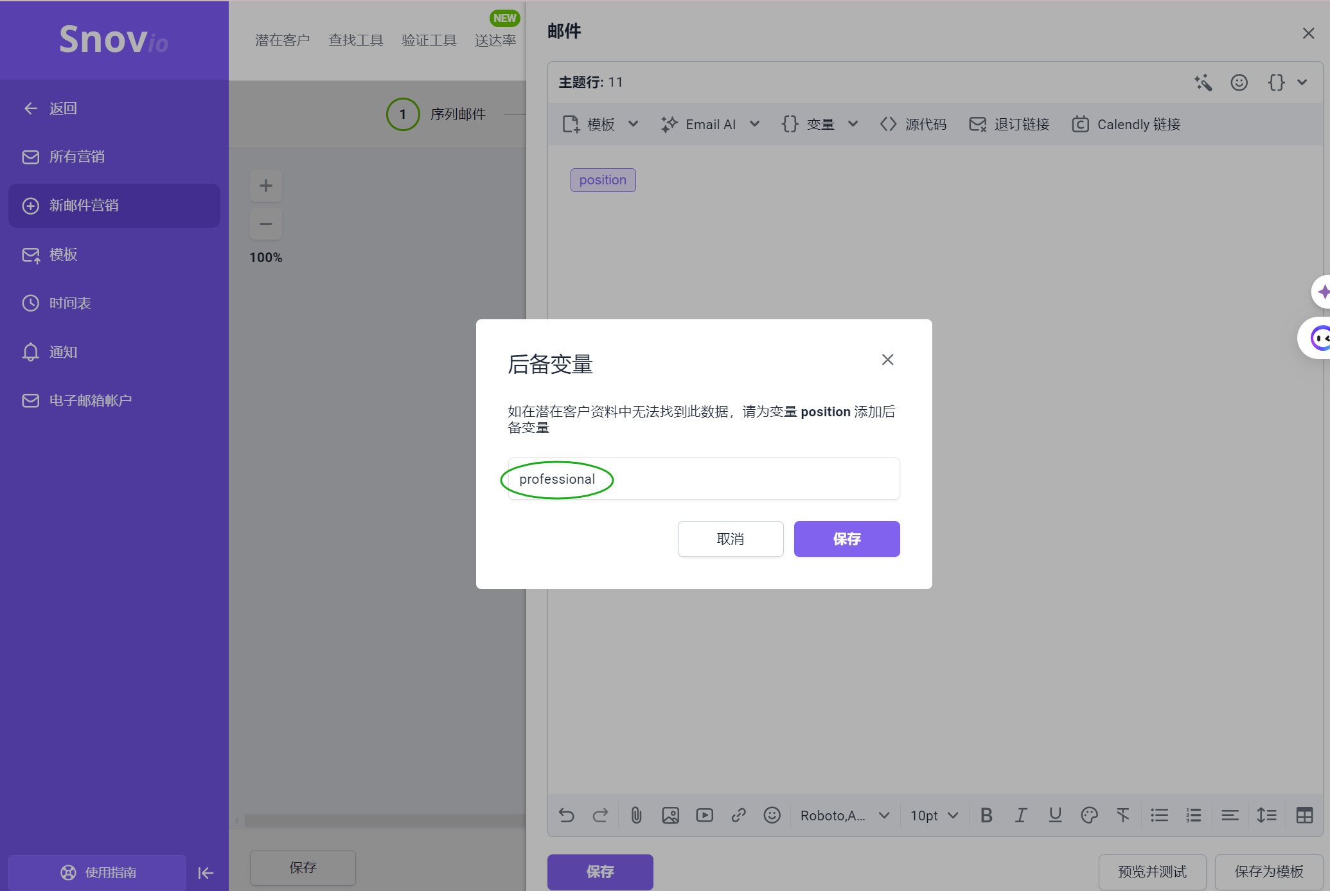Viewport: 1330px width, 891px height.
Task: Close the 后备变量 dialog
Action: tap(887, 360)
